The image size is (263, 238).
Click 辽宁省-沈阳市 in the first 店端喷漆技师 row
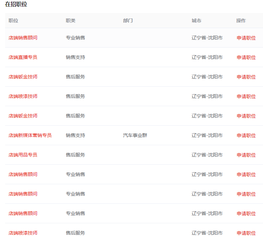(207, 97)
